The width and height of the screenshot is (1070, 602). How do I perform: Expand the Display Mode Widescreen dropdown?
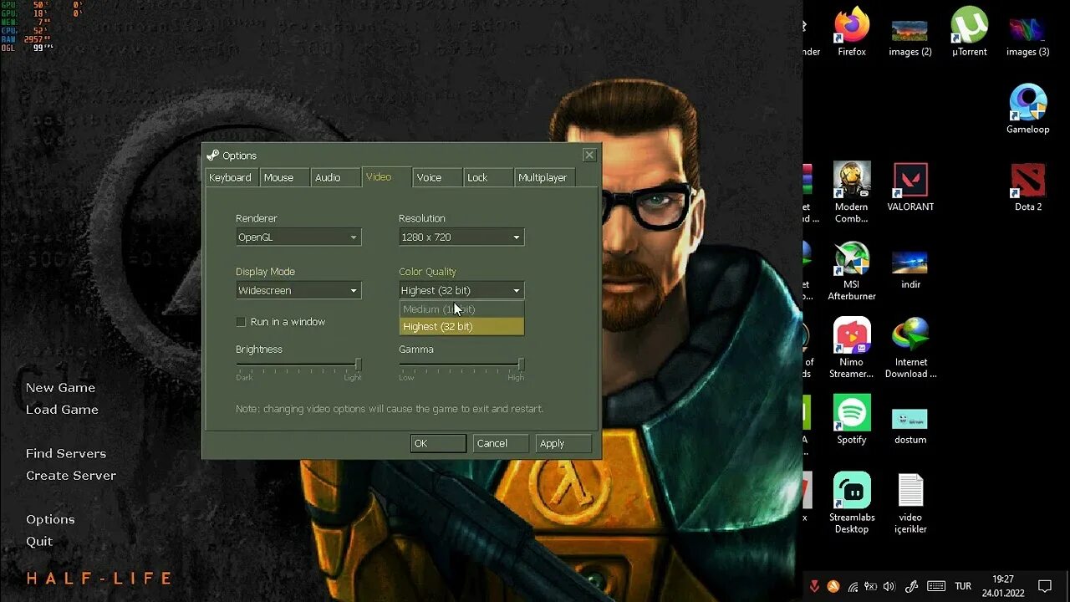(298, 291)
